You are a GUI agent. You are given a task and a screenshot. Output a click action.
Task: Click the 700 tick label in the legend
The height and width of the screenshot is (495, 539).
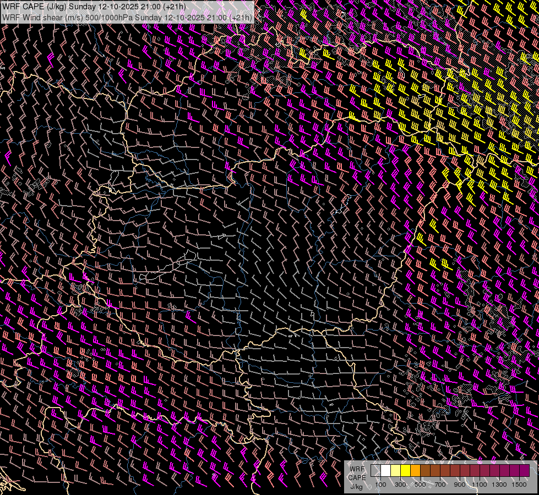pyautogui.click(x=440, y=485)
